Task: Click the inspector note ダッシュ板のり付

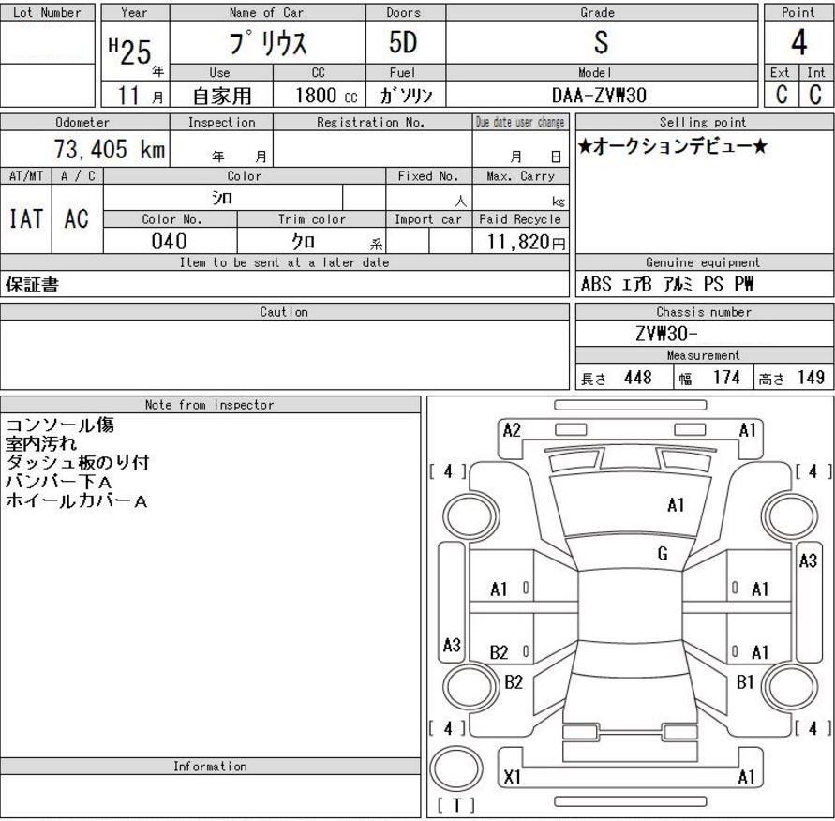Action: pyautogui.click(x=77, y=462)
